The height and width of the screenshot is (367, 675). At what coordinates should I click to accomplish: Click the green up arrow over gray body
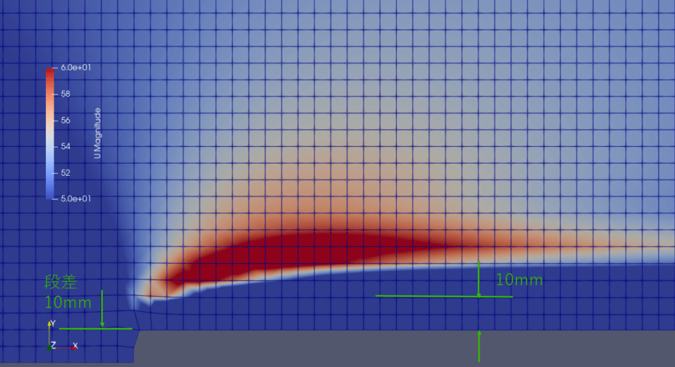[479, 345]
